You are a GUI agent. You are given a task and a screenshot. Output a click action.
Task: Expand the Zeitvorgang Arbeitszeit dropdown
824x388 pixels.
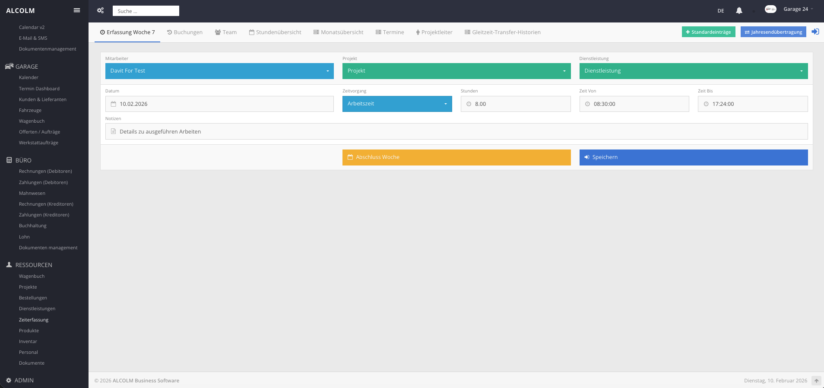(x=397, y=104)
